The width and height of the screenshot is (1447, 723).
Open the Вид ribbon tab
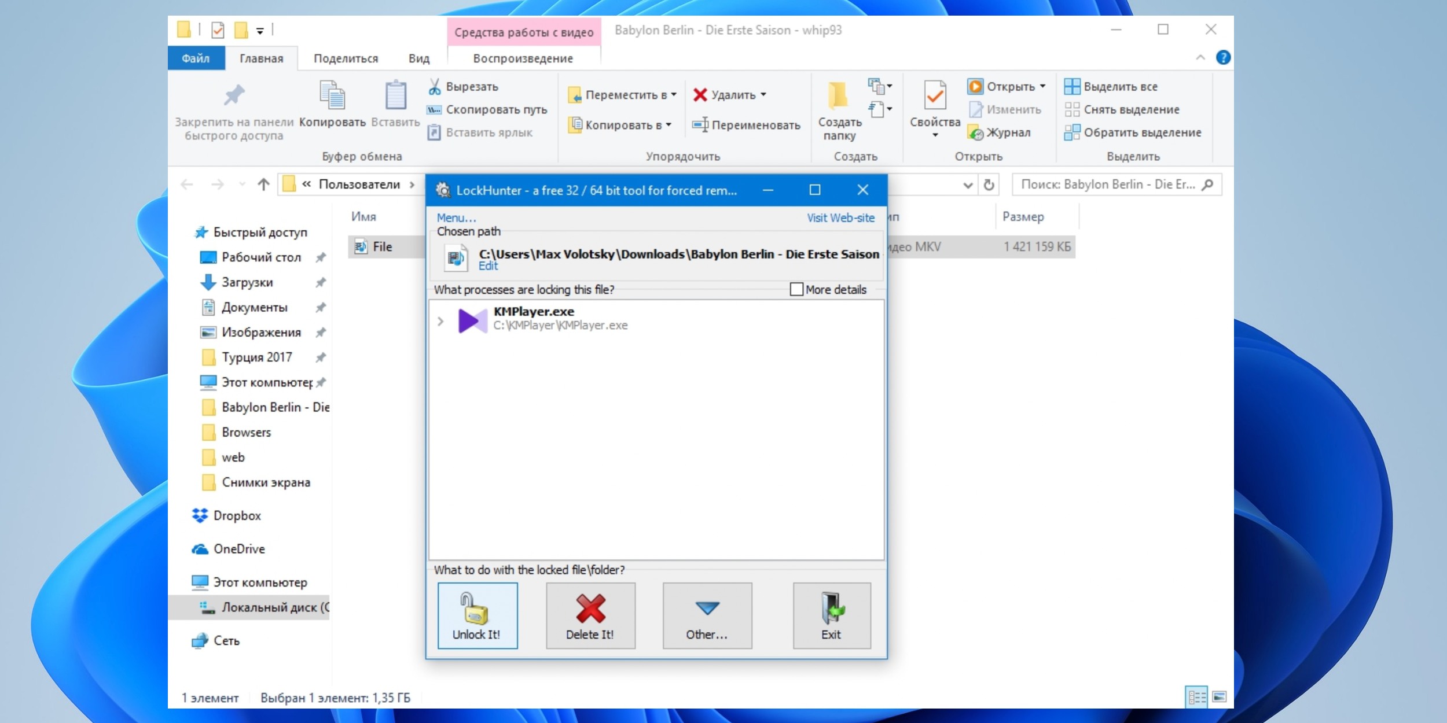[x=419, y=57]
